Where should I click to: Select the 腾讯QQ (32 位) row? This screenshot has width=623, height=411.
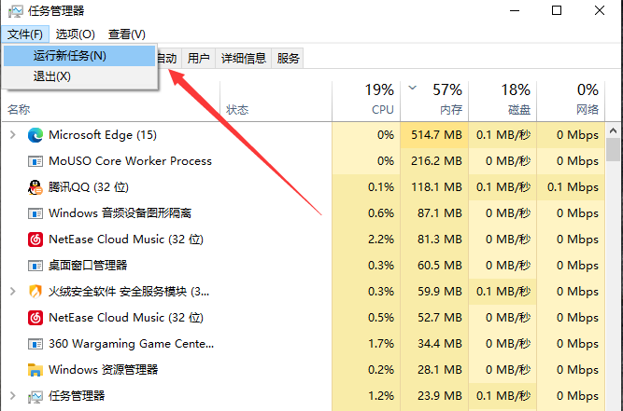click(x=303, y=187)
